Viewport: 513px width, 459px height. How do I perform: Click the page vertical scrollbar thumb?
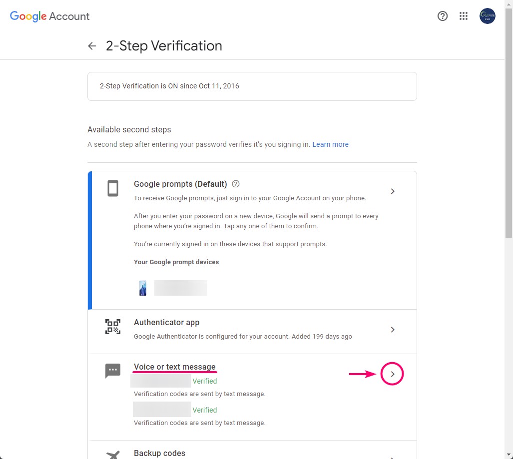pos(509,123)
